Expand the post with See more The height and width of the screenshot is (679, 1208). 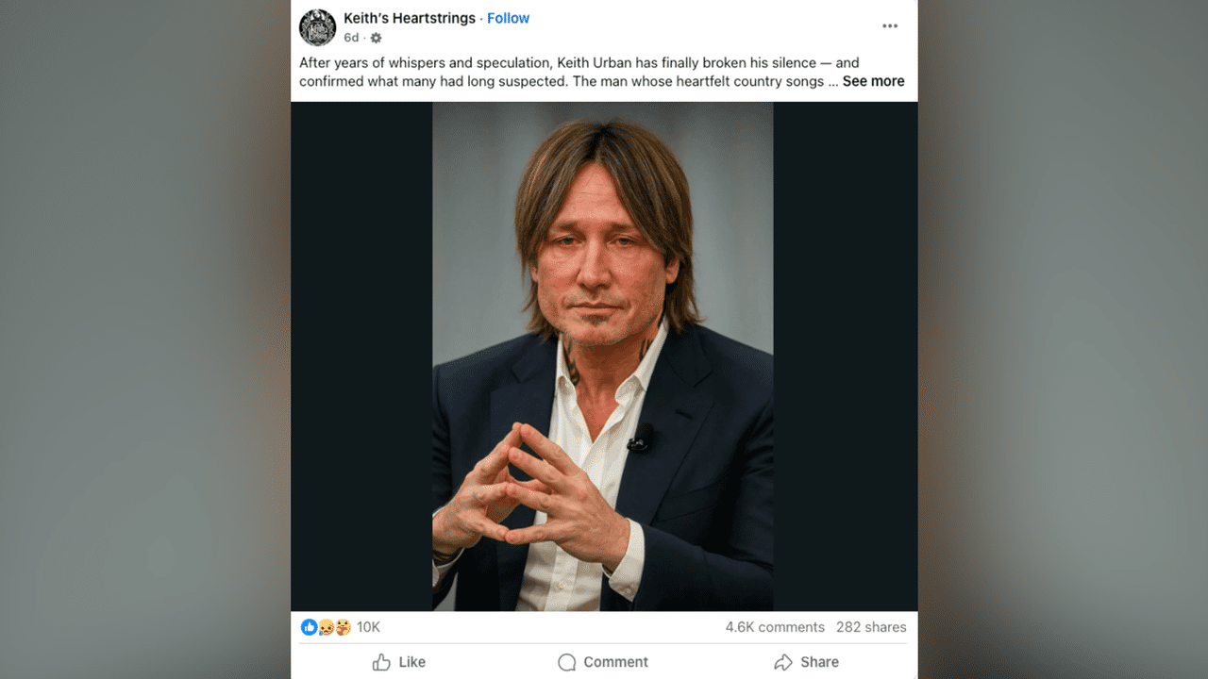click(873, 81)
